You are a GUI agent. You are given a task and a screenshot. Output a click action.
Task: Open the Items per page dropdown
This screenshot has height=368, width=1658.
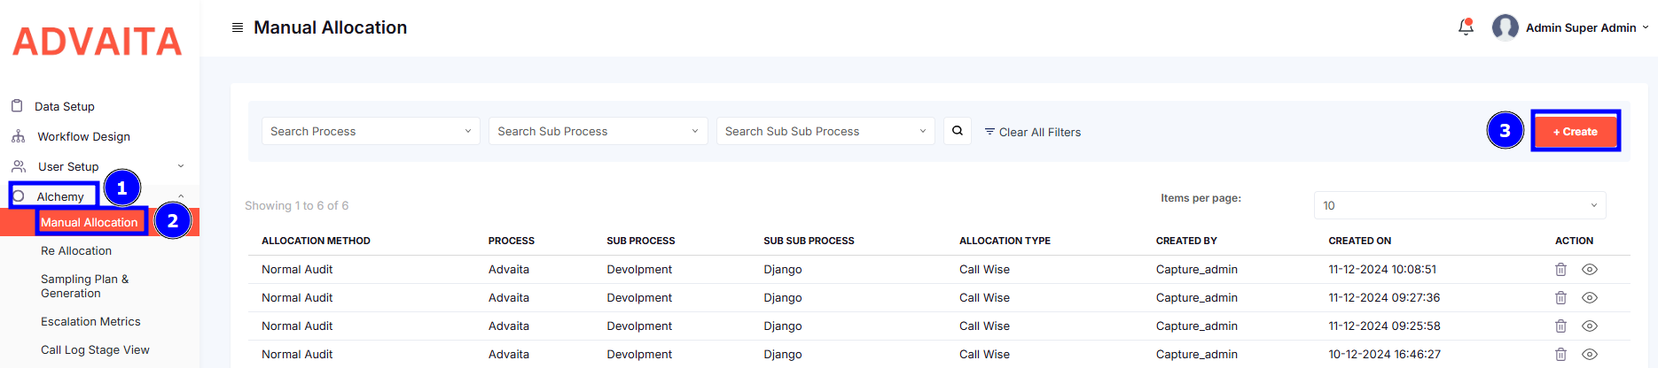click(1459, 205)
